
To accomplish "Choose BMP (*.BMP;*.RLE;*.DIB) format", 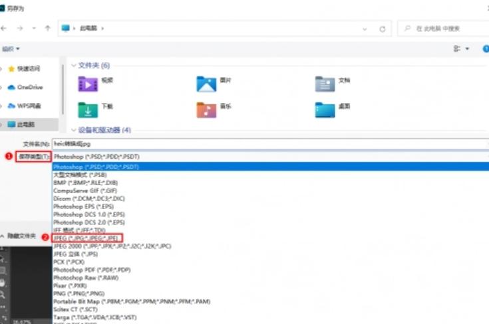I will [85, 183].
